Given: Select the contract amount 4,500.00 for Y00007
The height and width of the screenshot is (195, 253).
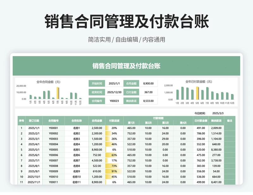Looking at the screenshot, I should tap(97, 160).
